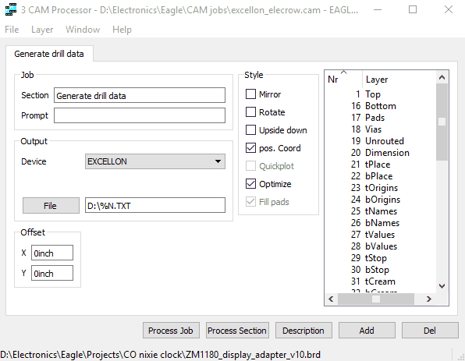The image size is (465, 361).
Task: Select layer 21 tPlace
Action: point(381,165)
